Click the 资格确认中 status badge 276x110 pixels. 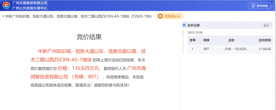(170, 16)
